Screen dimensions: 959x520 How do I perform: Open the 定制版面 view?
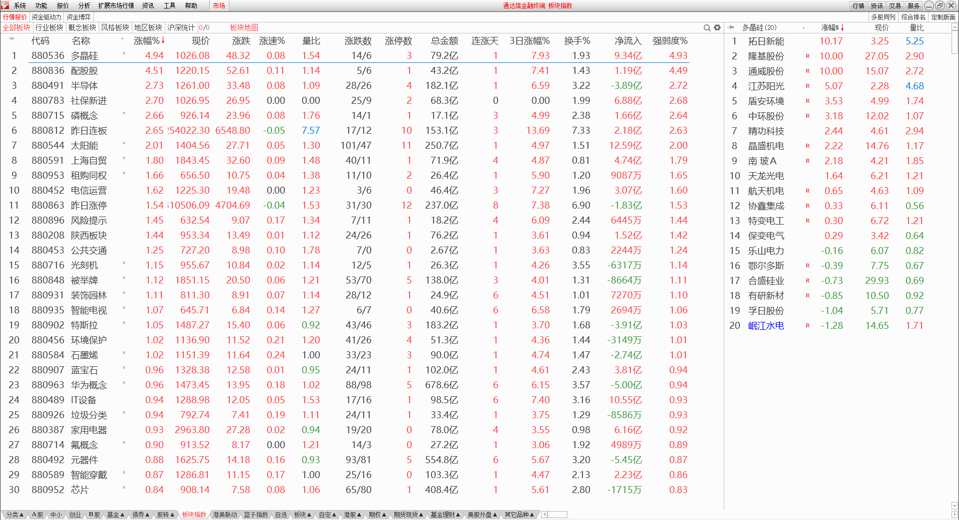pos(943,17)
